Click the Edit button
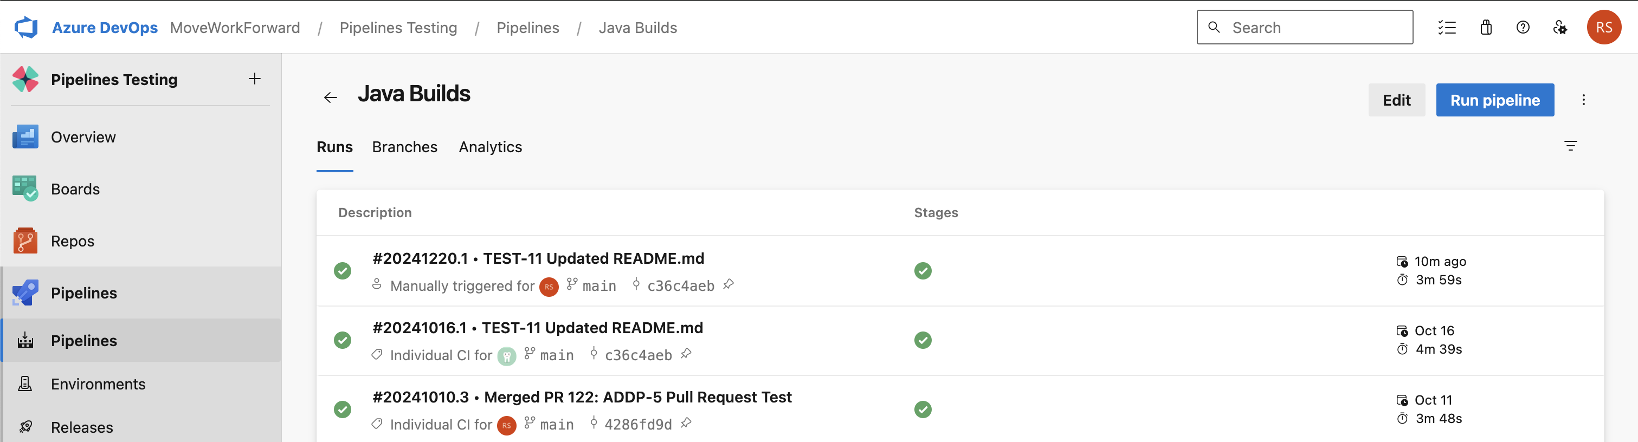 (x=1396, y=100)
